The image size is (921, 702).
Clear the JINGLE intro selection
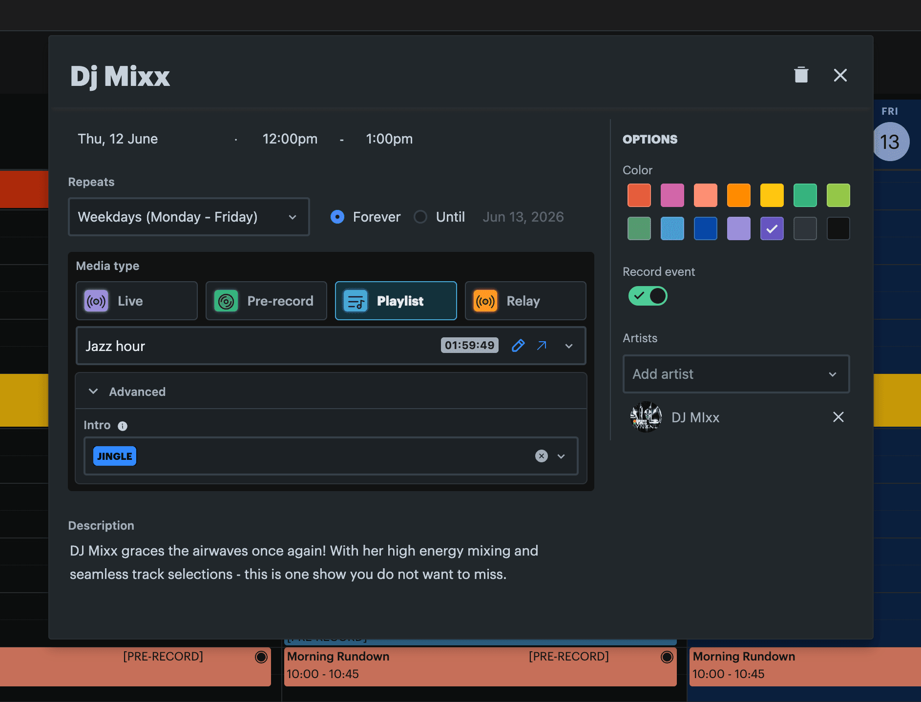coord(541,456)
